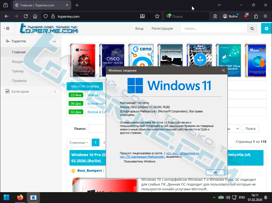This screenshot has width=272, height=203.
Task: List all tabs dropdown arrow
Action: pyautogui.click(x=219, y=5)
